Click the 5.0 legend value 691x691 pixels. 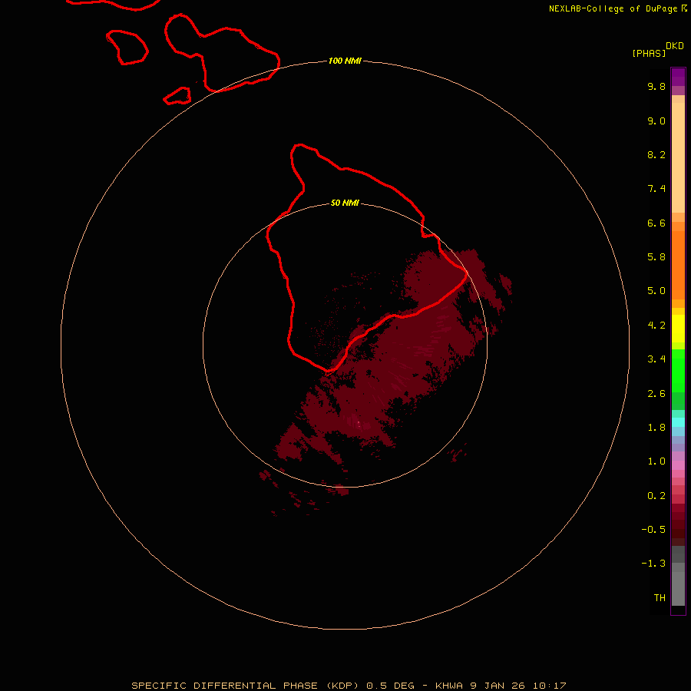[x=656, y=291]
